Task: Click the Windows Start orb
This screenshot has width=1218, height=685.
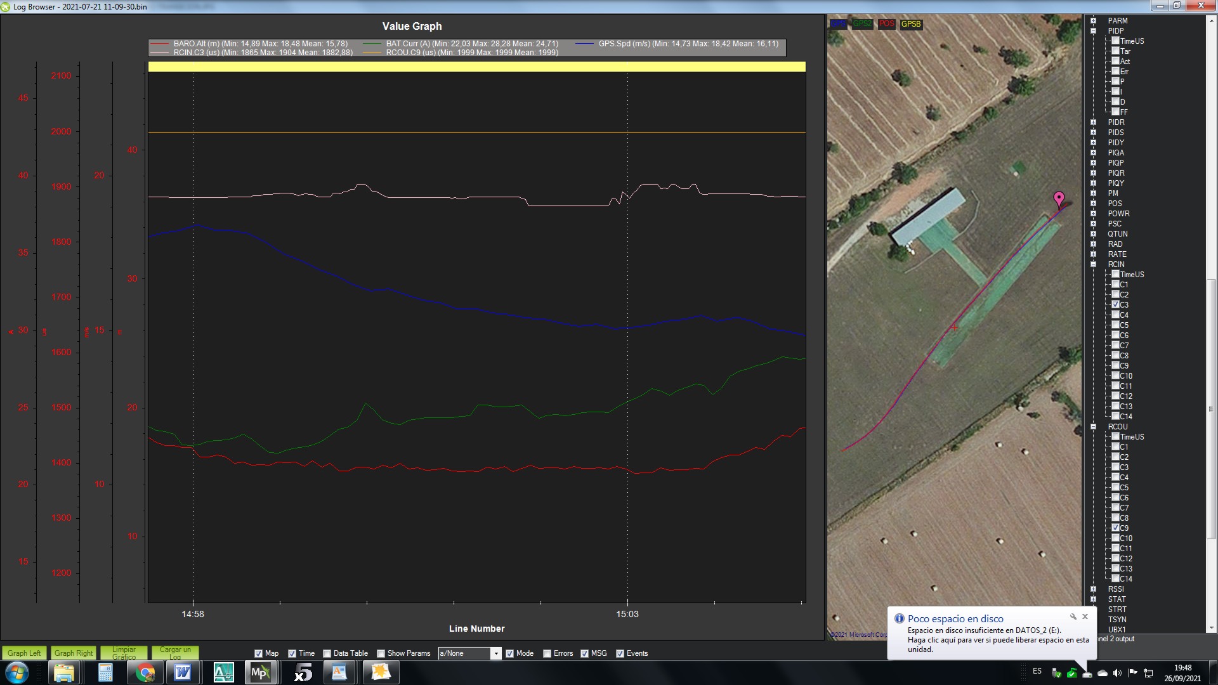Action: 17,672
